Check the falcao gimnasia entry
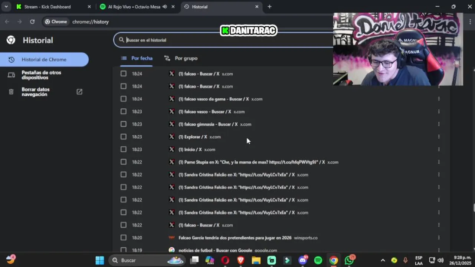This screenshot has height=267, width=475. 124,124
